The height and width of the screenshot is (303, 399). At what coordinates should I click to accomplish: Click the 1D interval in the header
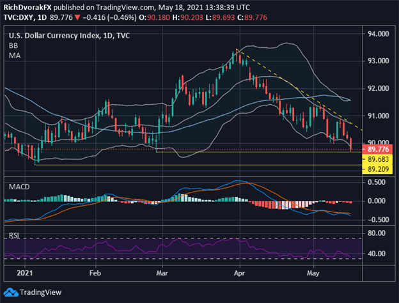[42, 17]
